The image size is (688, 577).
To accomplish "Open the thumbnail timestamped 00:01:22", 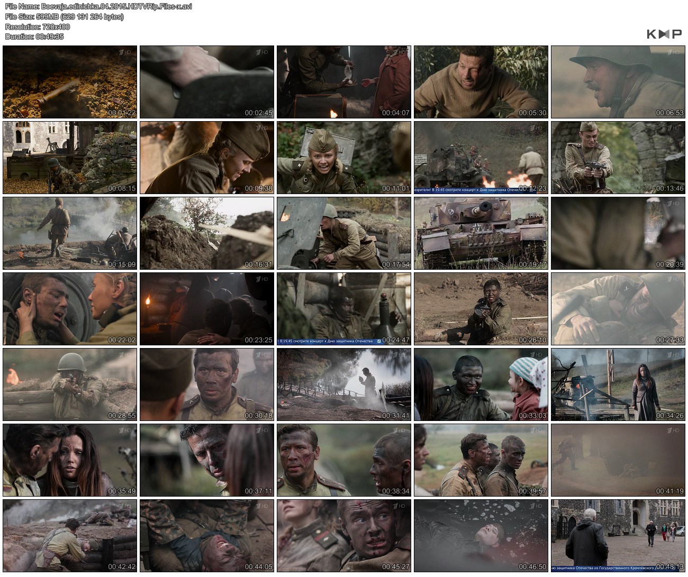I will [70, 82].
